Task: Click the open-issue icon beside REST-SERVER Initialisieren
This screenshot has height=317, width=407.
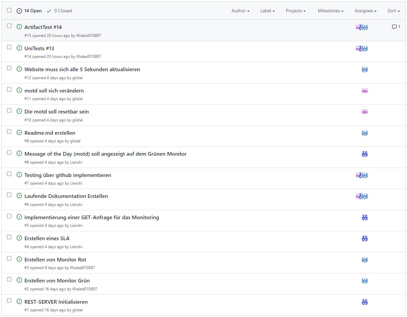Action: tap(19, 302)
